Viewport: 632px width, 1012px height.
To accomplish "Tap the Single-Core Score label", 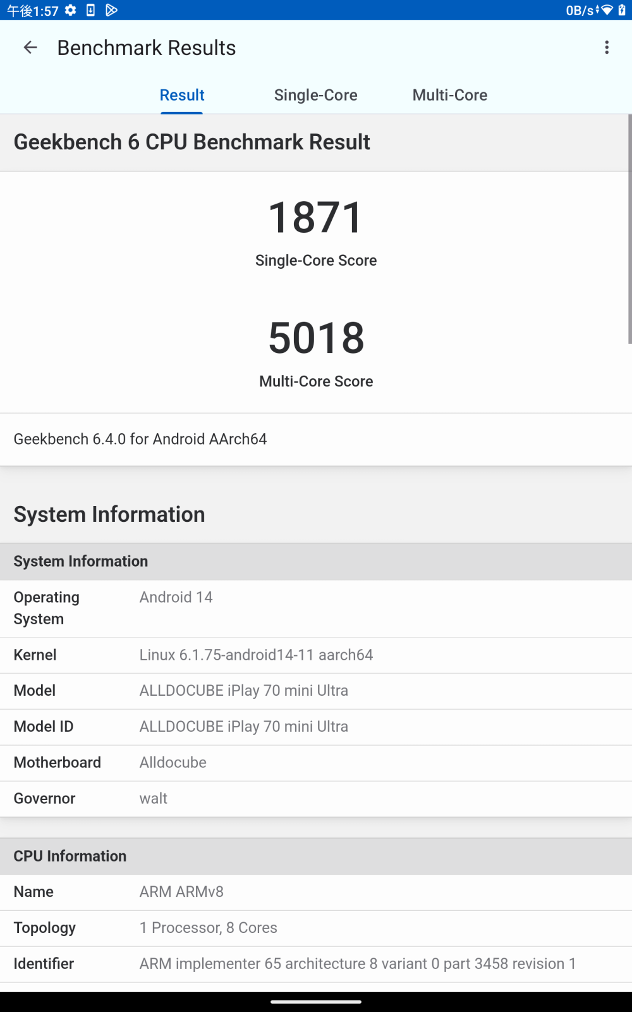I will pyautogui.click(x=316, y=261).
